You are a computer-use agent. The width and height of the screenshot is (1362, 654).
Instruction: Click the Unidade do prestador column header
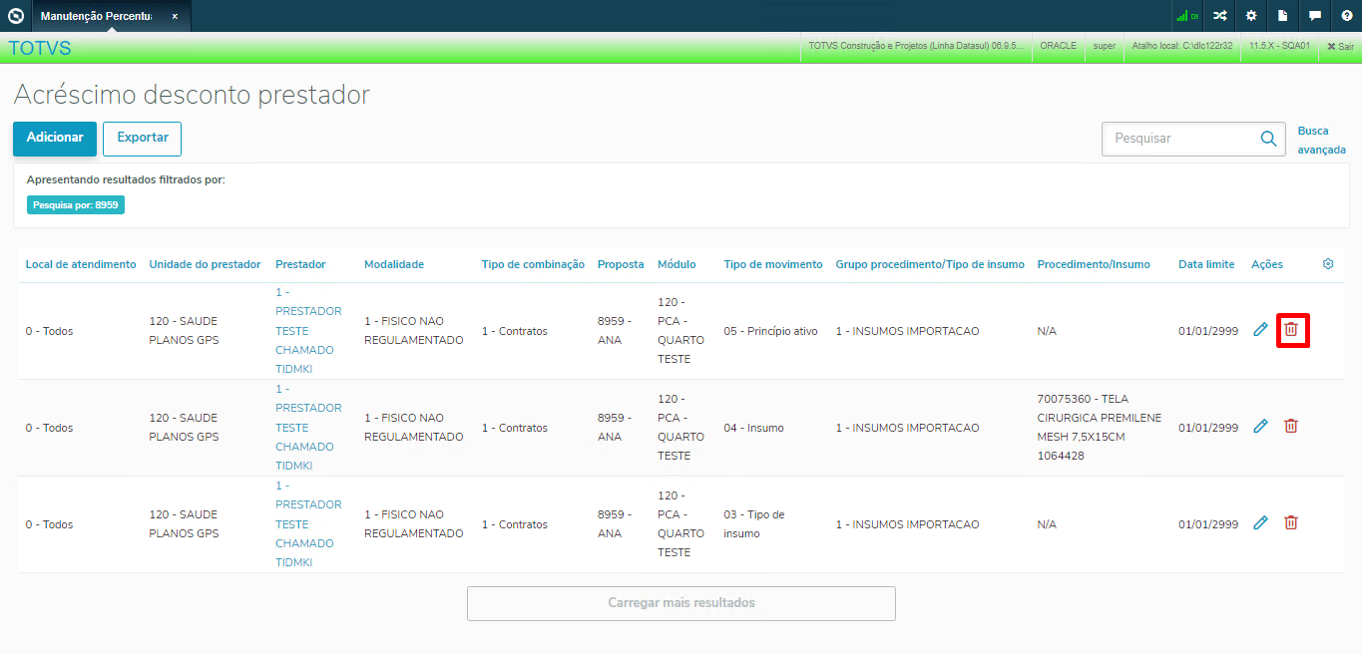[205, 264]
